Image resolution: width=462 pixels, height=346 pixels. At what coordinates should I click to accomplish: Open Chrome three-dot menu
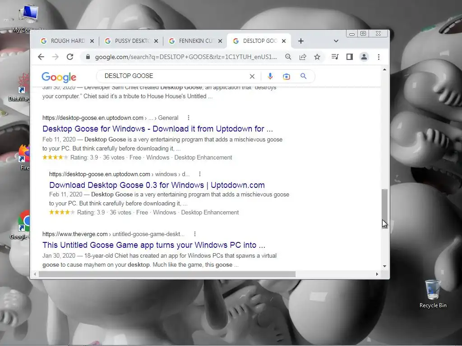pos(379,57)
